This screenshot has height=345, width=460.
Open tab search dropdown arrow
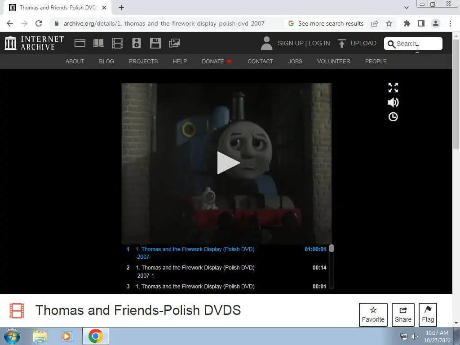[x=406, y=8]
